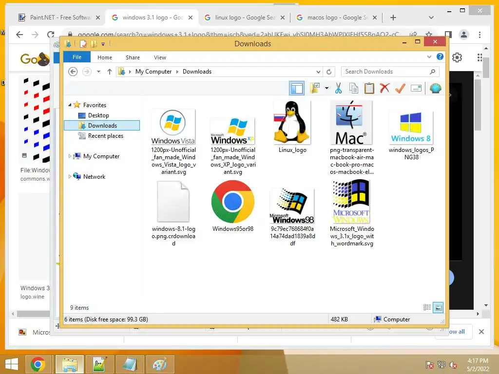Select Microsoft_Windows_3.1x_logo_with_wordmark.svg file
Screen dimensions: 499x374
pos(352,213)
